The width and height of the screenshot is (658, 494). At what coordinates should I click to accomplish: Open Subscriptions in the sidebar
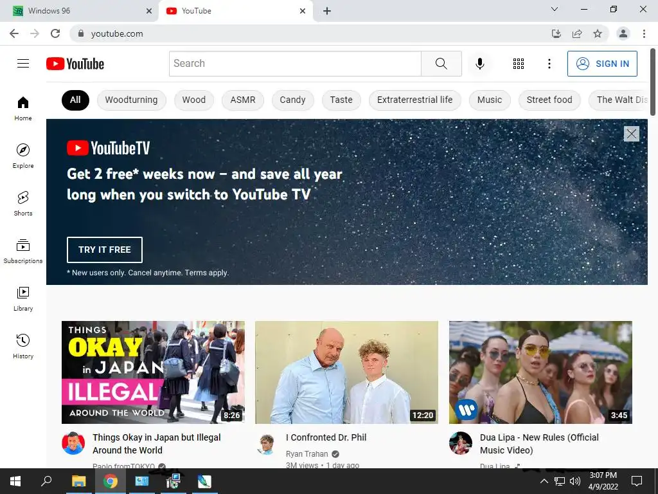click(x=23, y=252)
